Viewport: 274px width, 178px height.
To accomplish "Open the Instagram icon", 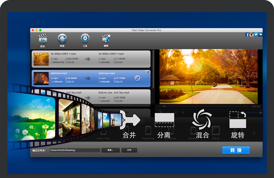I will pos(252,35).
